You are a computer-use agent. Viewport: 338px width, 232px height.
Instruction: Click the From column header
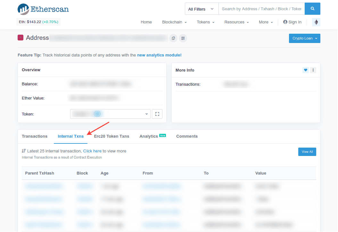coord(148,173)
